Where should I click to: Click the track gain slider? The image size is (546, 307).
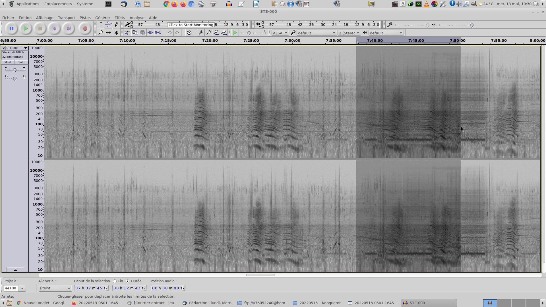pos(15,70)
